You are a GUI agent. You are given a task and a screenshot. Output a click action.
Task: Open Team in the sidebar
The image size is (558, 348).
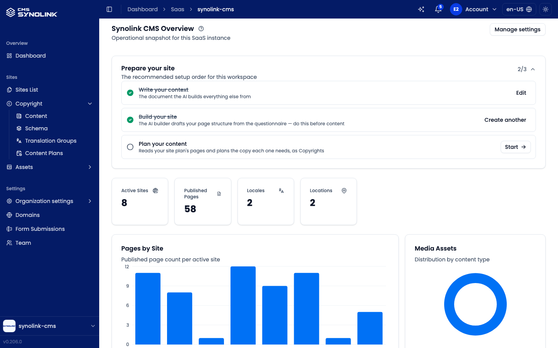tap(50, 243)
